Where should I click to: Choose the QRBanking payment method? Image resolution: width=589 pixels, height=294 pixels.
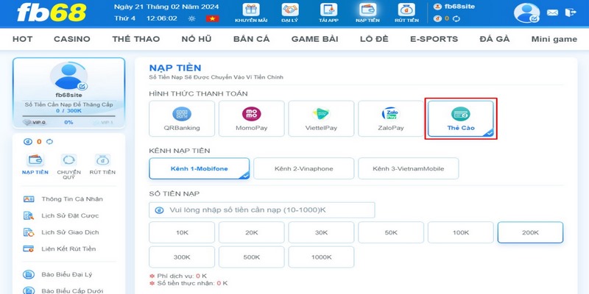tap(182, 118)
